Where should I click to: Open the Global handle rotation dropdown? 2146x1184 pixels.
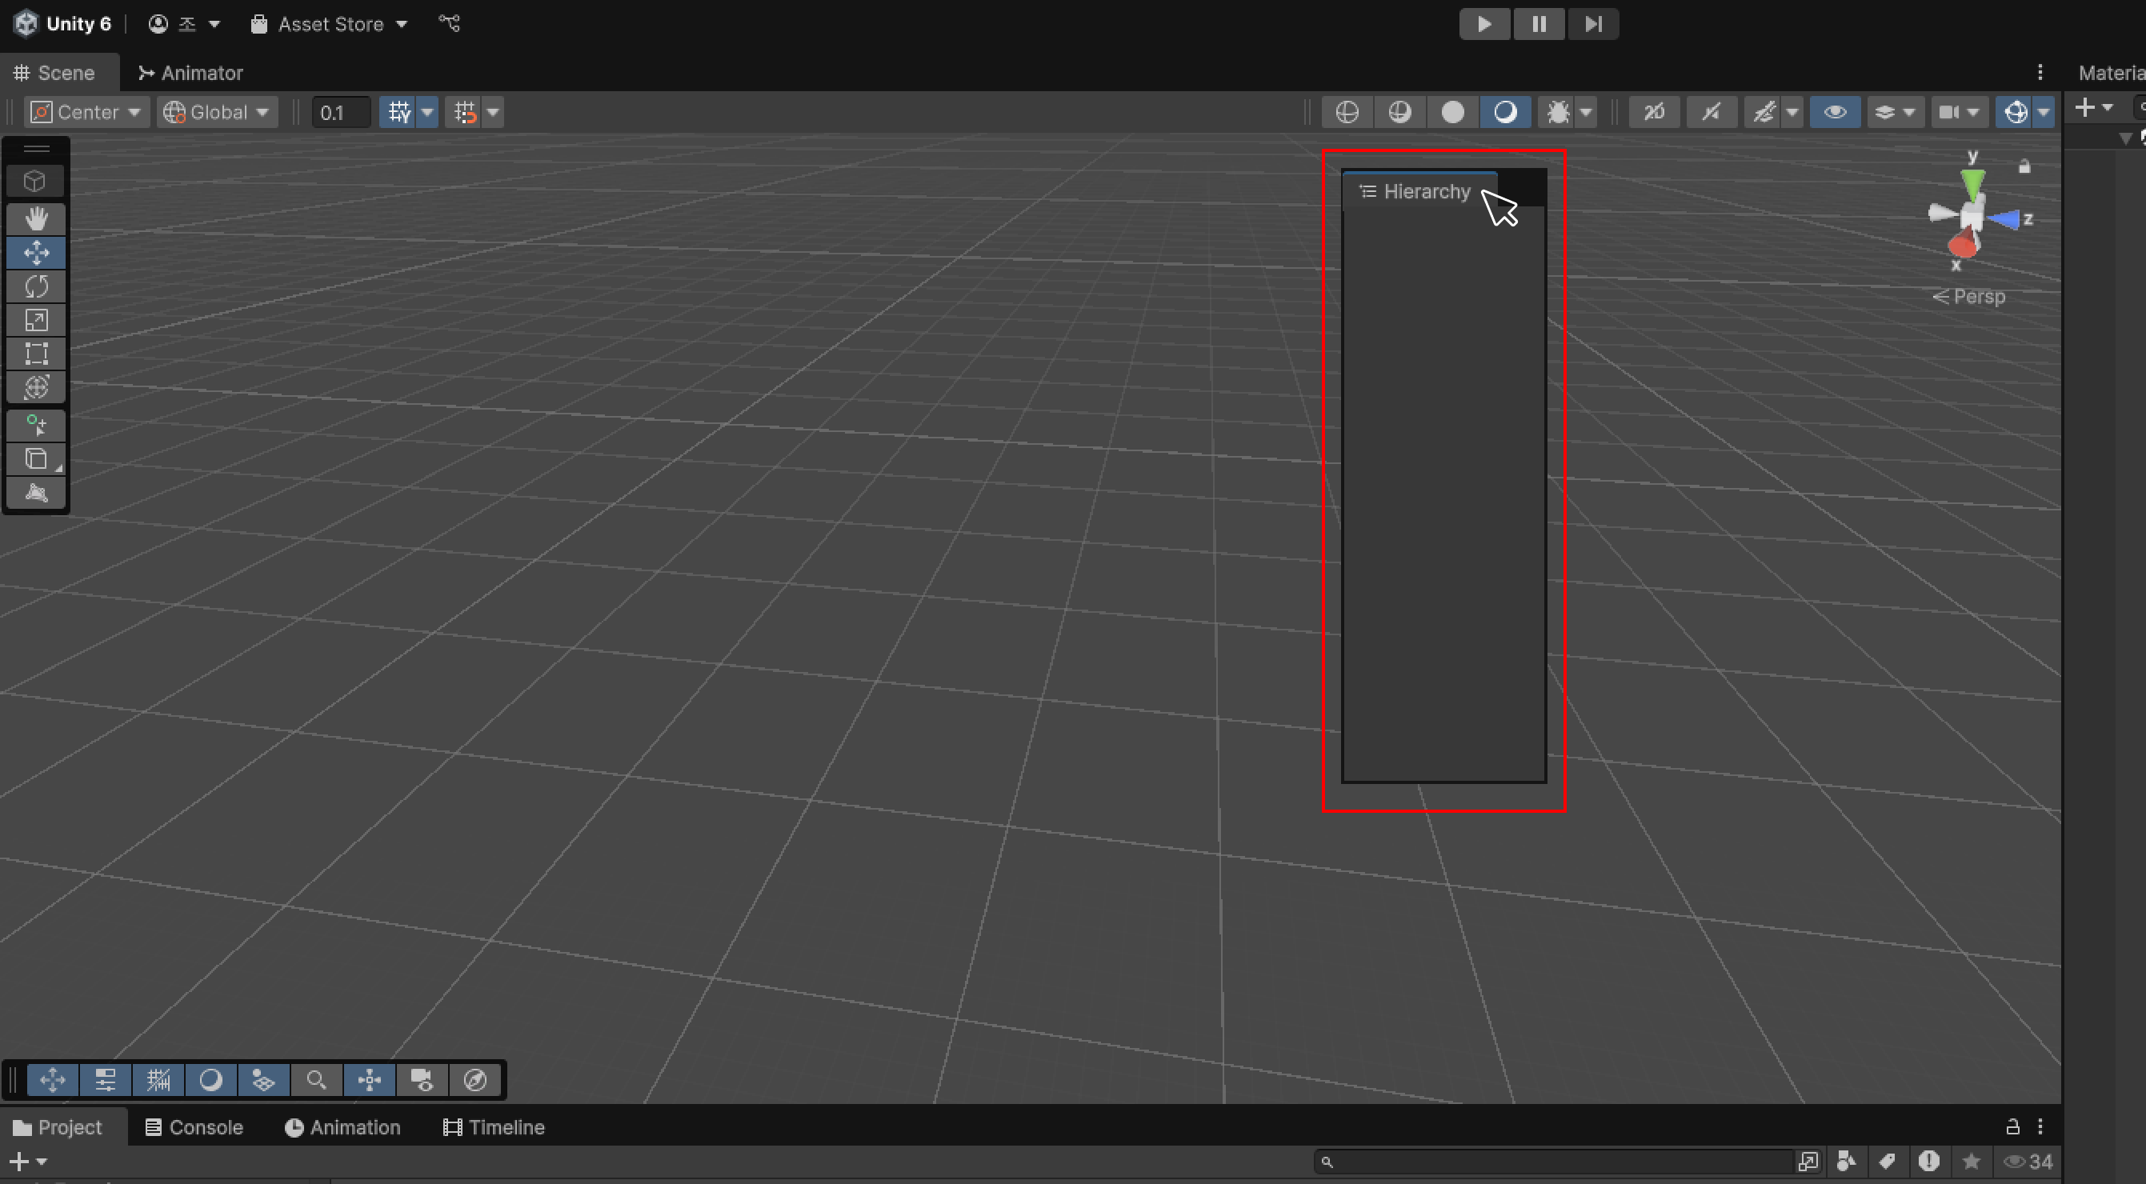click(x=217, y=113)
